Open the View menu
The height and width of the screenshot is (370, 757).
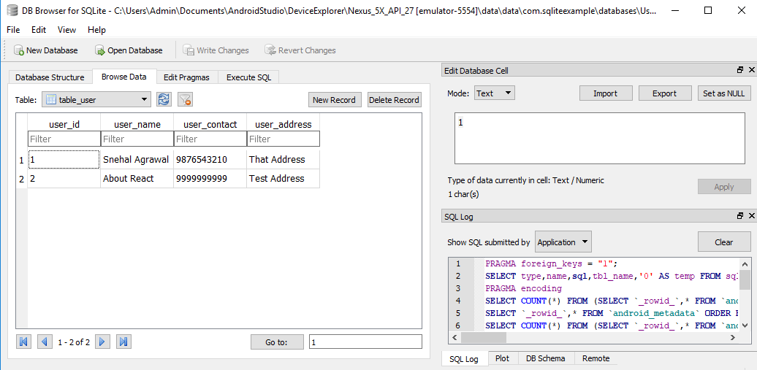(66, 30)
